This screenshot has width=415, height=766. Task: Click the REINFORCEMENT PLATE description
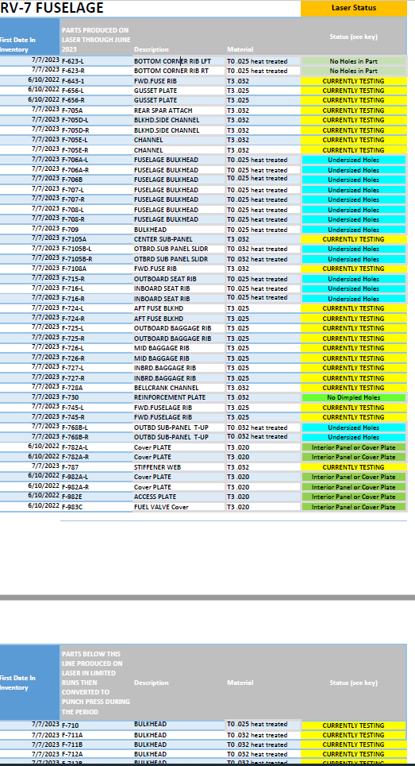pyautogui.click(x=170, y=397)
